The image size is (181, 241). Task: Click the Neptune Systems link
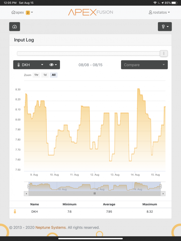51,228
